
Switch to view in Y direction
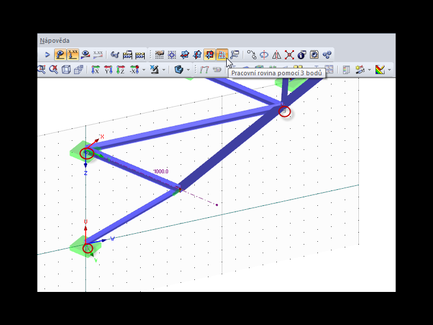pyautogui.click(x=108, y=70)
